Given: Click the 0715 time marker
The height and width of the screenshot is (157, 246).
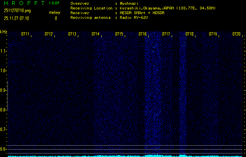Looking at the screenshot, I should (x=119, y=34).
